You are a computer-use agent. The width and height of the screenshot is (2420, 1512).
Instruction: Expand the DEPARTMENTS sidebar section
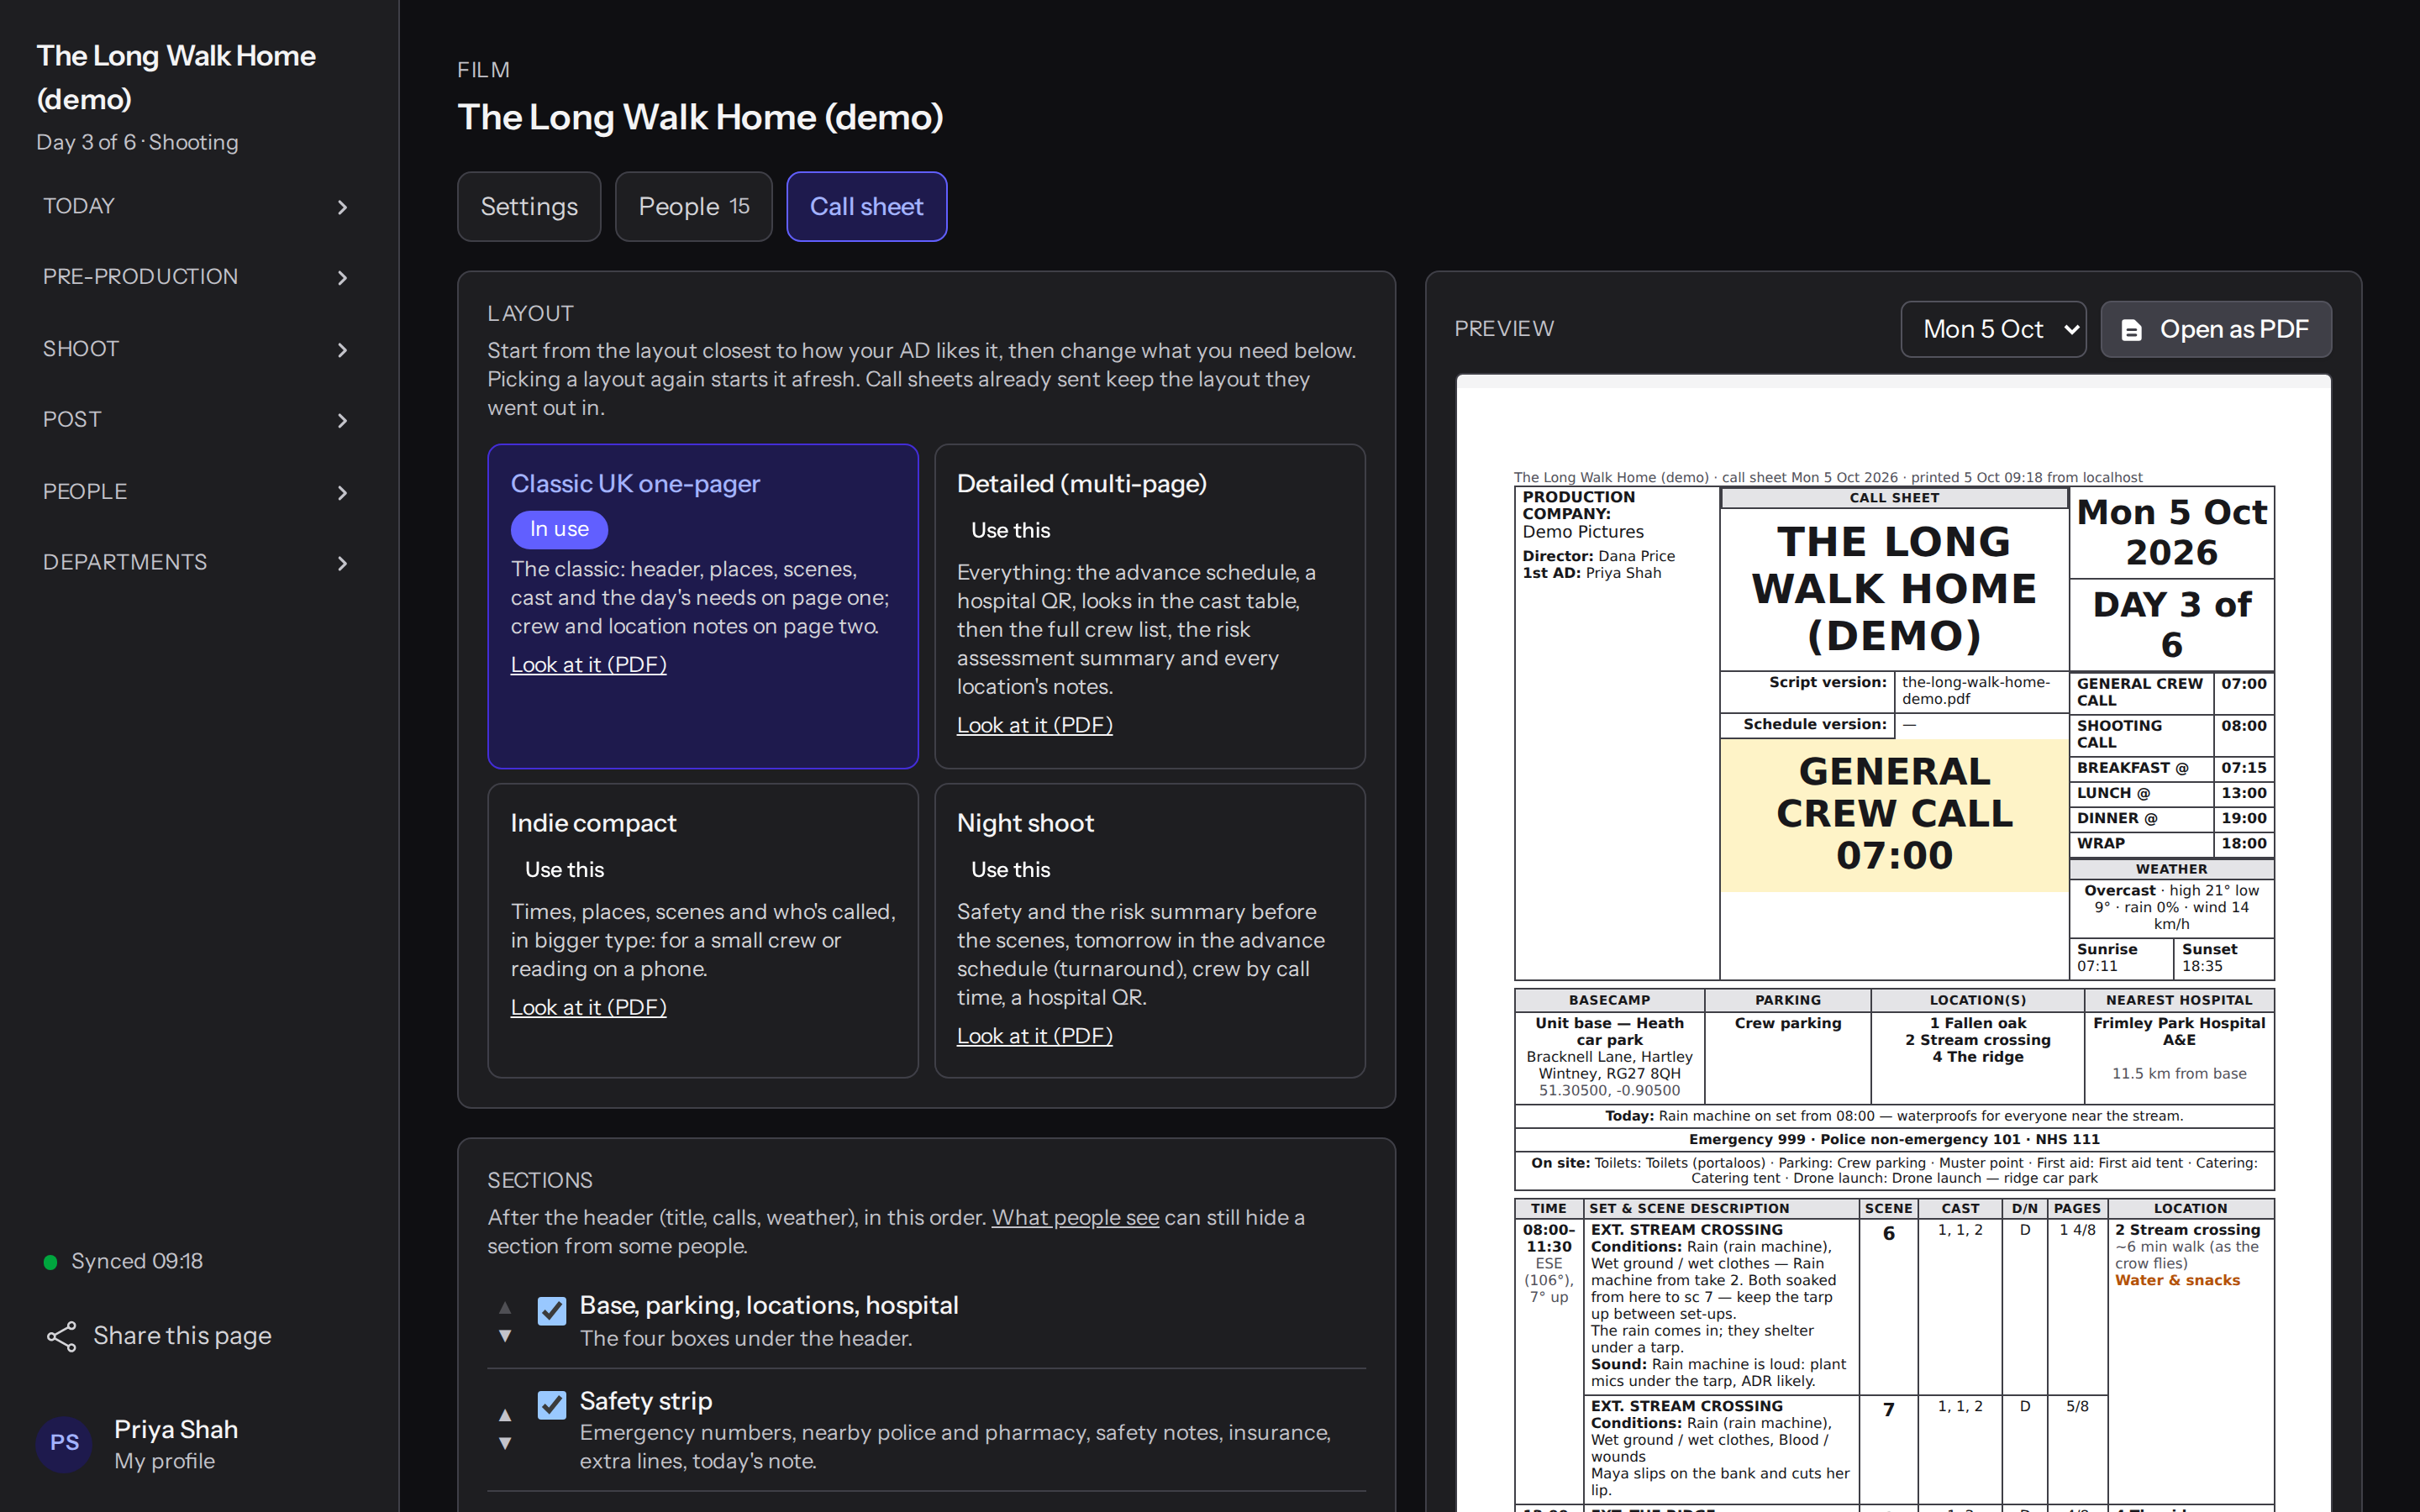197,562
